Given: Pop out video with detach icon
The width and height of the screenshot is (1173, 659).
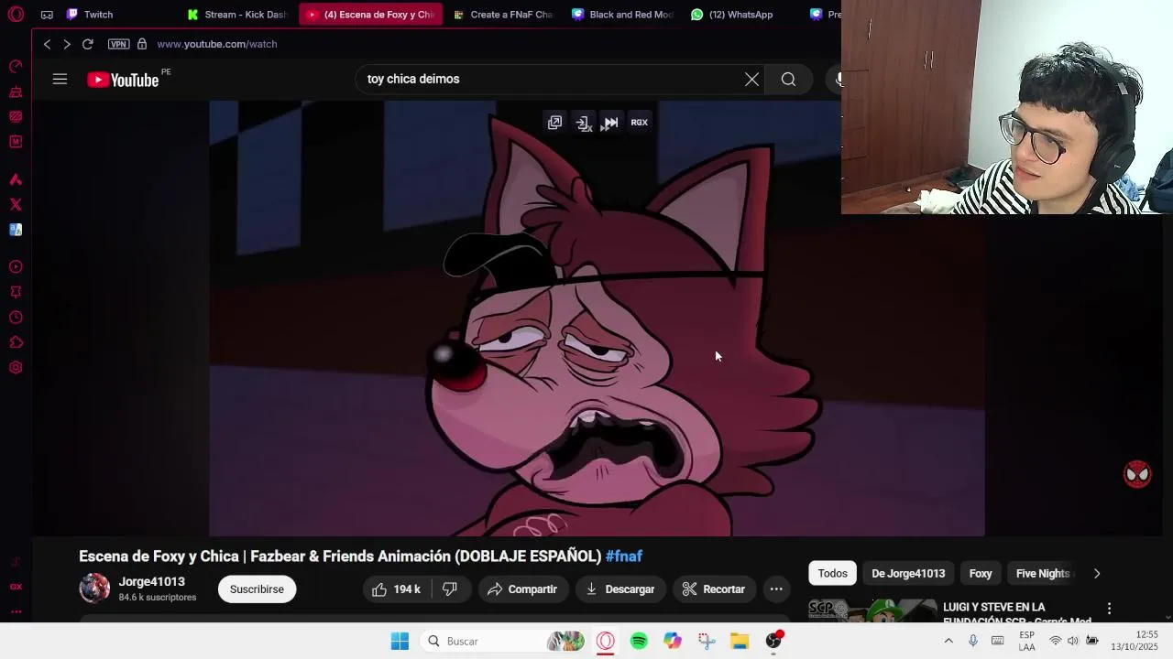Looking at the screenshot, I should coord(554,123).
